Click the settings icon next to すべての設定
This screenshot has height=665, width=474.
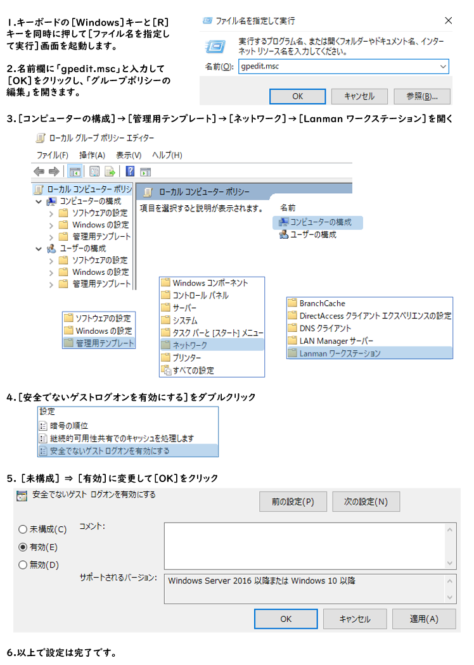tap(166, 370)
